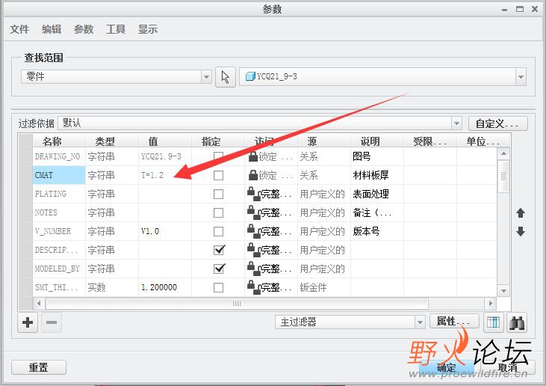This screenshot has width=546, height=386.
Task: Open the YCQ21_9-3 model dropdown
Action: pos(521,77)
